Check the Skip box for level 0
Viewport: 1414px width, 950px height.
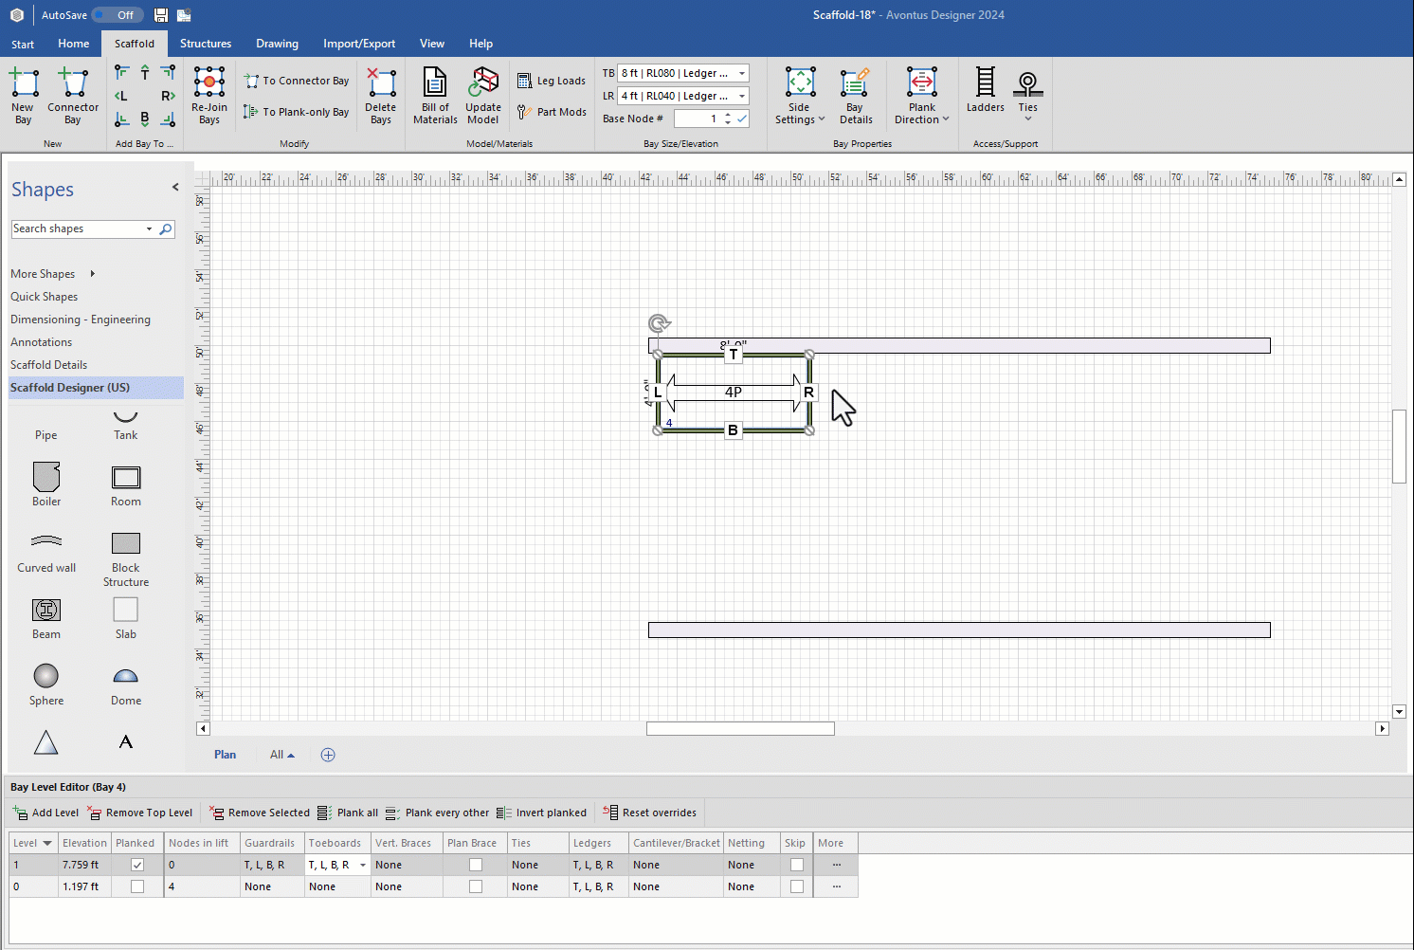tap(797, 886)
